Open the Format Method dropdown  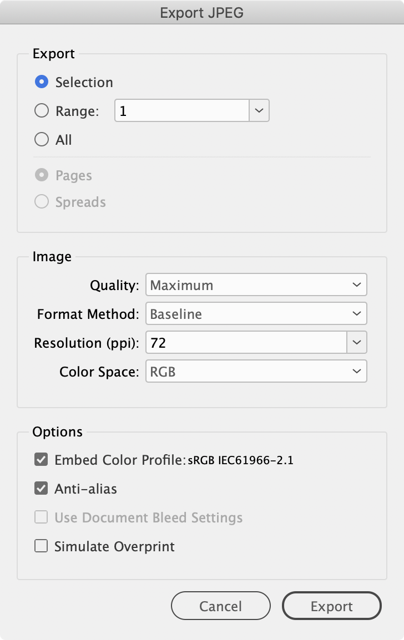pyautogui.click(x=255, y=313)
